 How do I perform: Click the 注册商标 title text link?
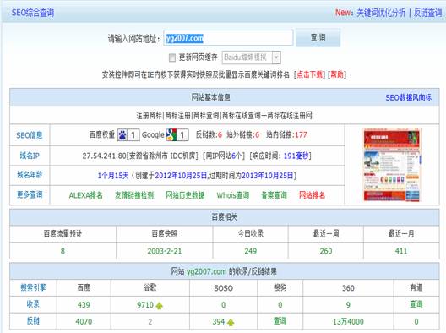(224, 115)
